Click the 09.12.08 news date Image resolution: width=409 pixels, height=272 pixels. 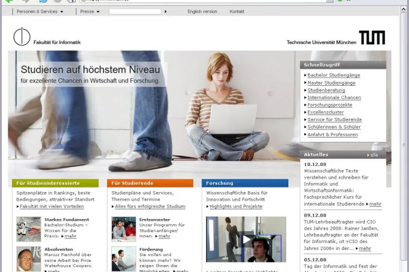315,216
